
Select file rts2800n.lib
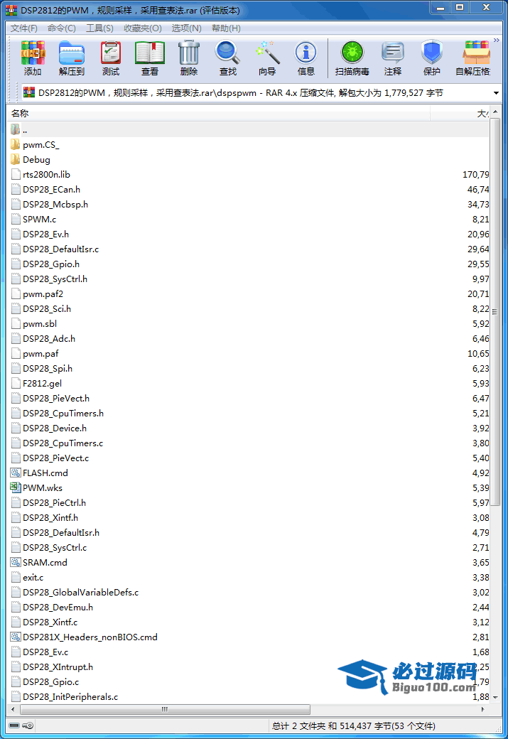click(46, 175)
